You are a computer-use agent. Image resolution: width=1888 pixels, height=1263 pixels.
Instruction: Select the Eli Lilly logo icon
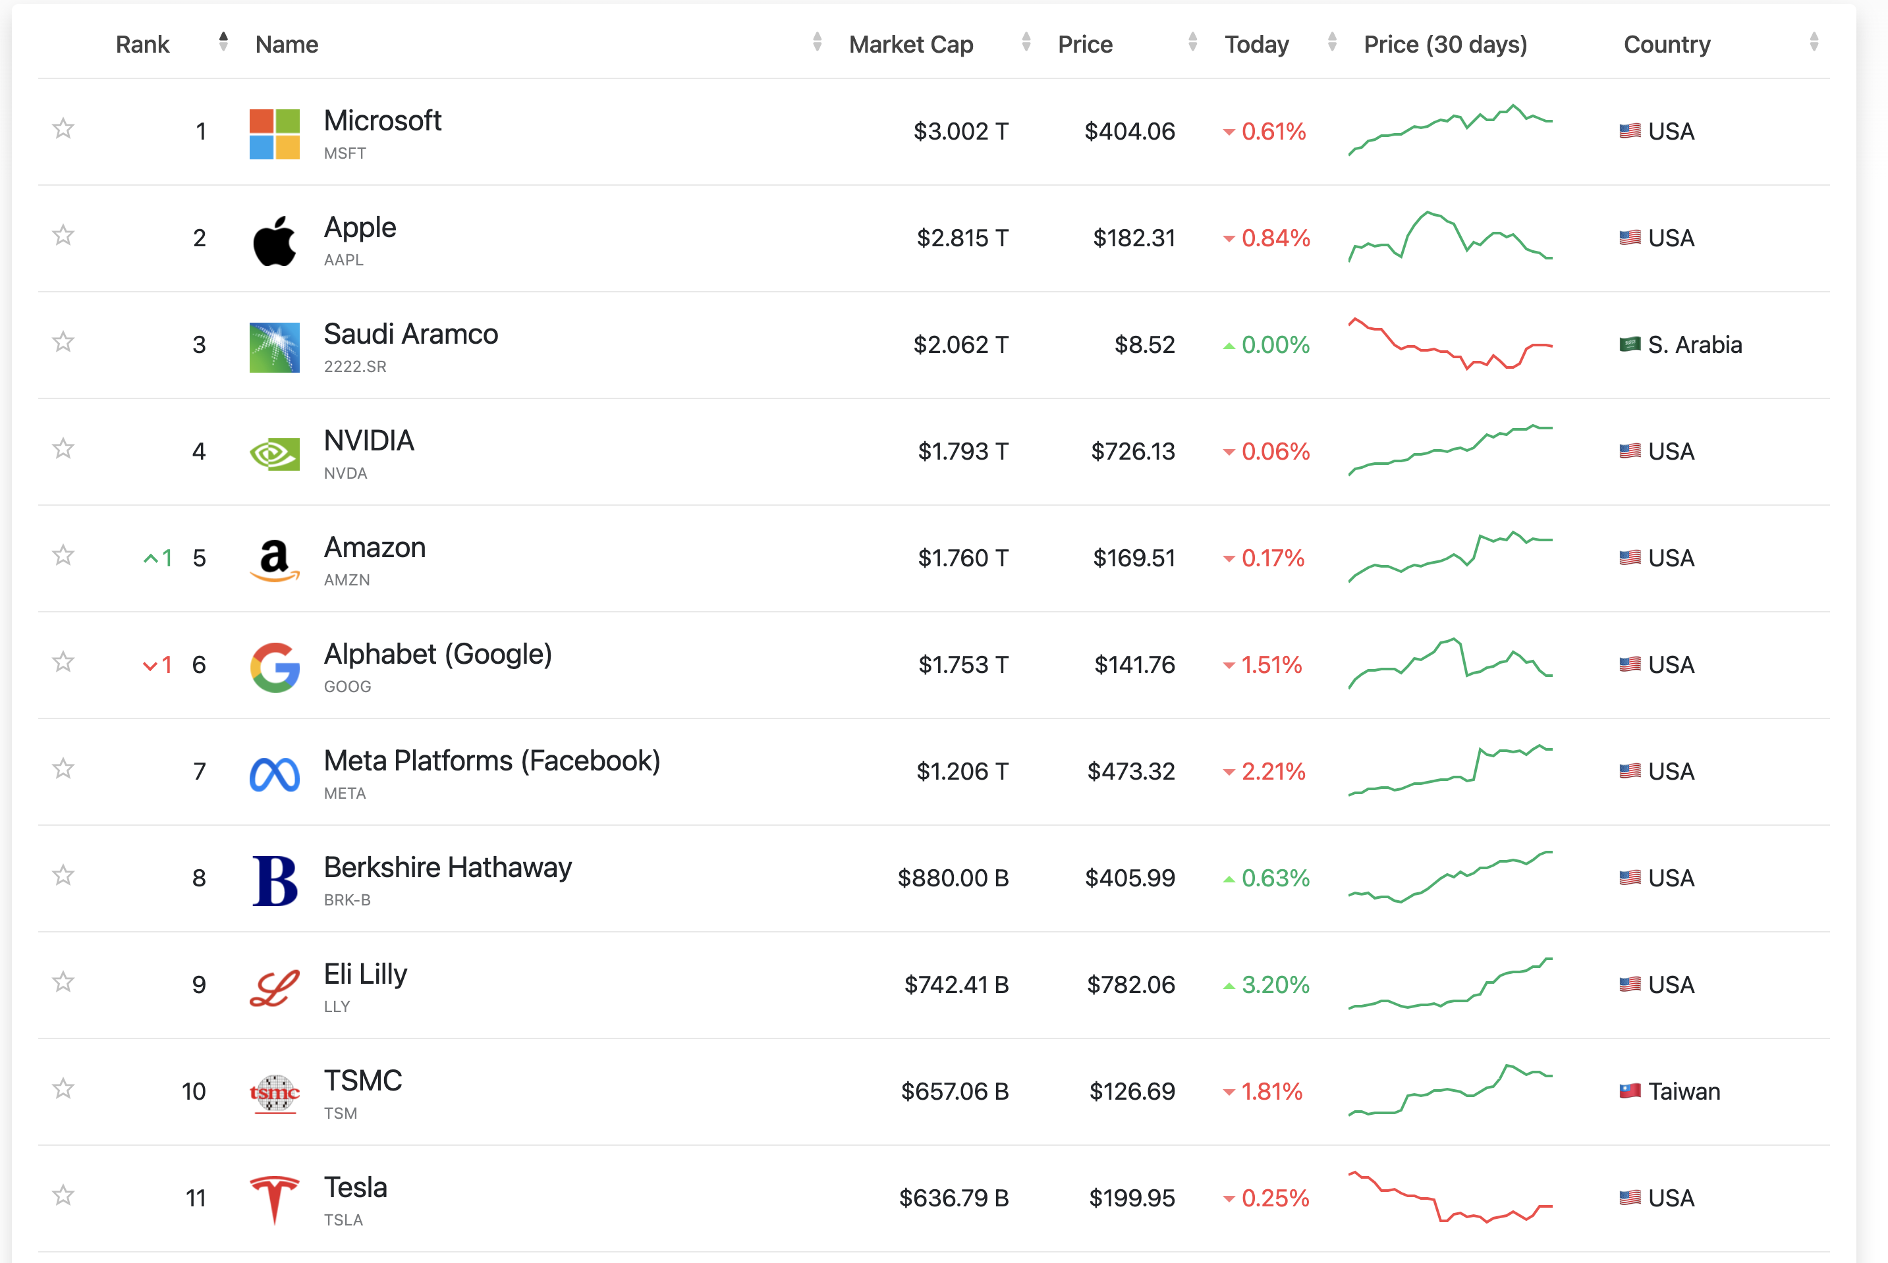(274, 988)
